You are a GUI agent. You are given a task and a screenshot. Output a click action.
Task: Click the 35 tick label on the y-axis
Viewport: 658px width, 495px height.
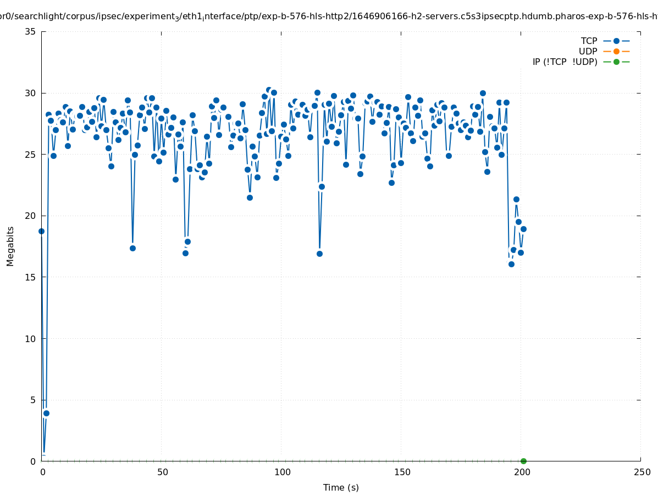click(31, 31)
